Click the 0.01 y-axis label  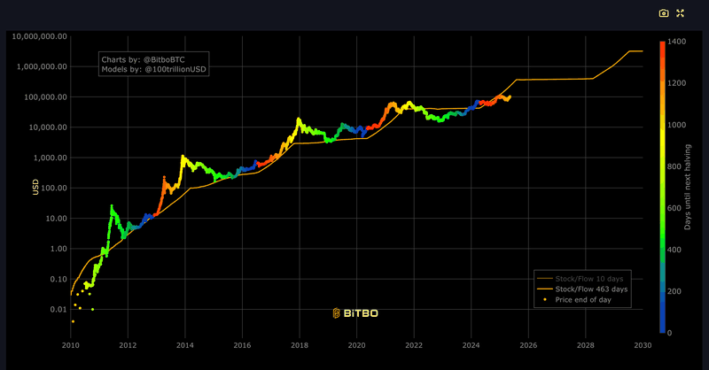click(58, 310)
